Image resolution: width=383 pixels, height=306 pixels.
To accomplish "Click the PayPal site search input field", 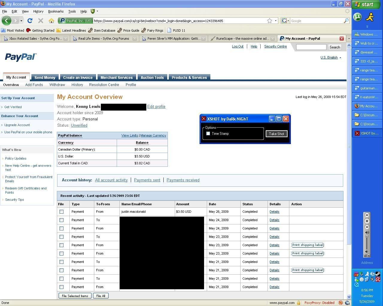I will 311,47.
